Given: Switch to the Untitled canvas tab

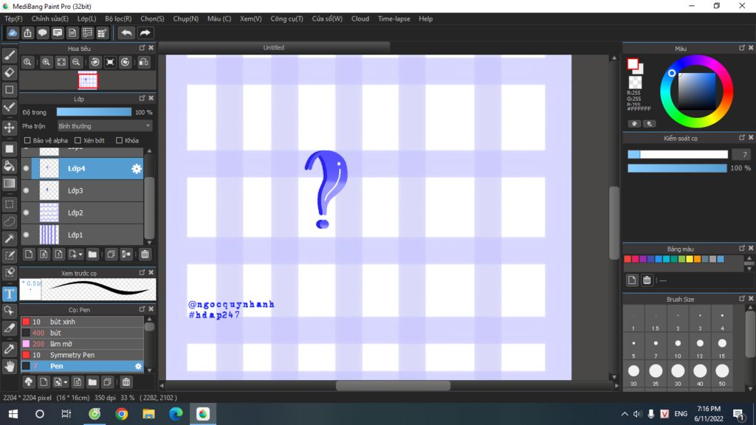Looking at the screenshot, I should point(273,48).
